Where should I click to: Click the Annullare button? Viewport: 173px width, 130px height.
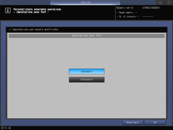click(133, 123)
